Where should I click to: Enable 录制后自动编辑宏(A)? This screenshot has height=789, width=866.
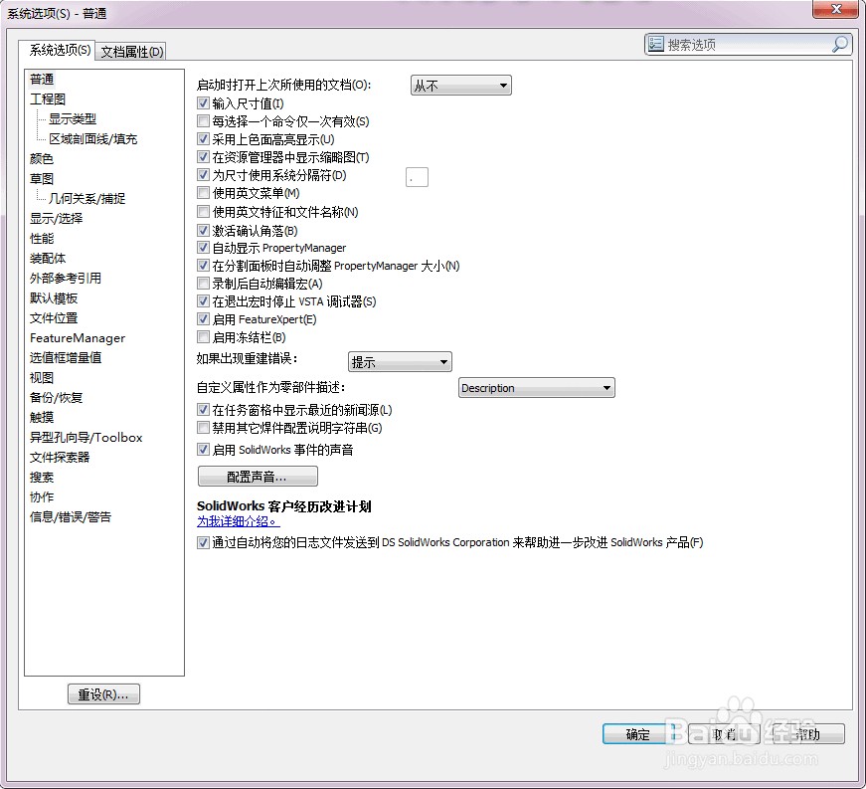(203, 284)
